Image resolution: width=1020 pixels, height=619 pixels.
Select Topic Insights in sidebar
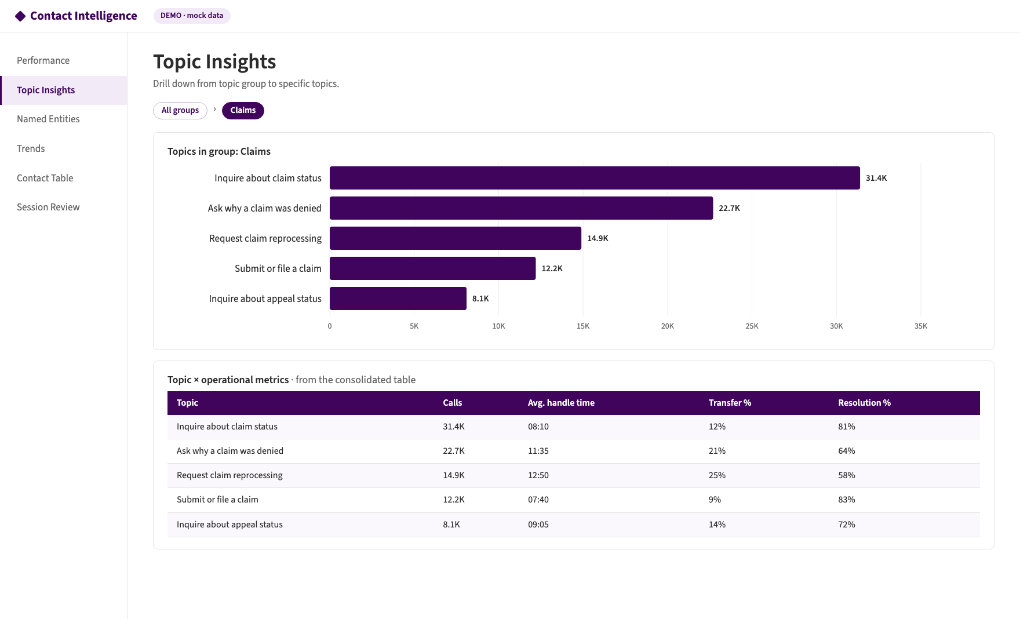point(64,90)
